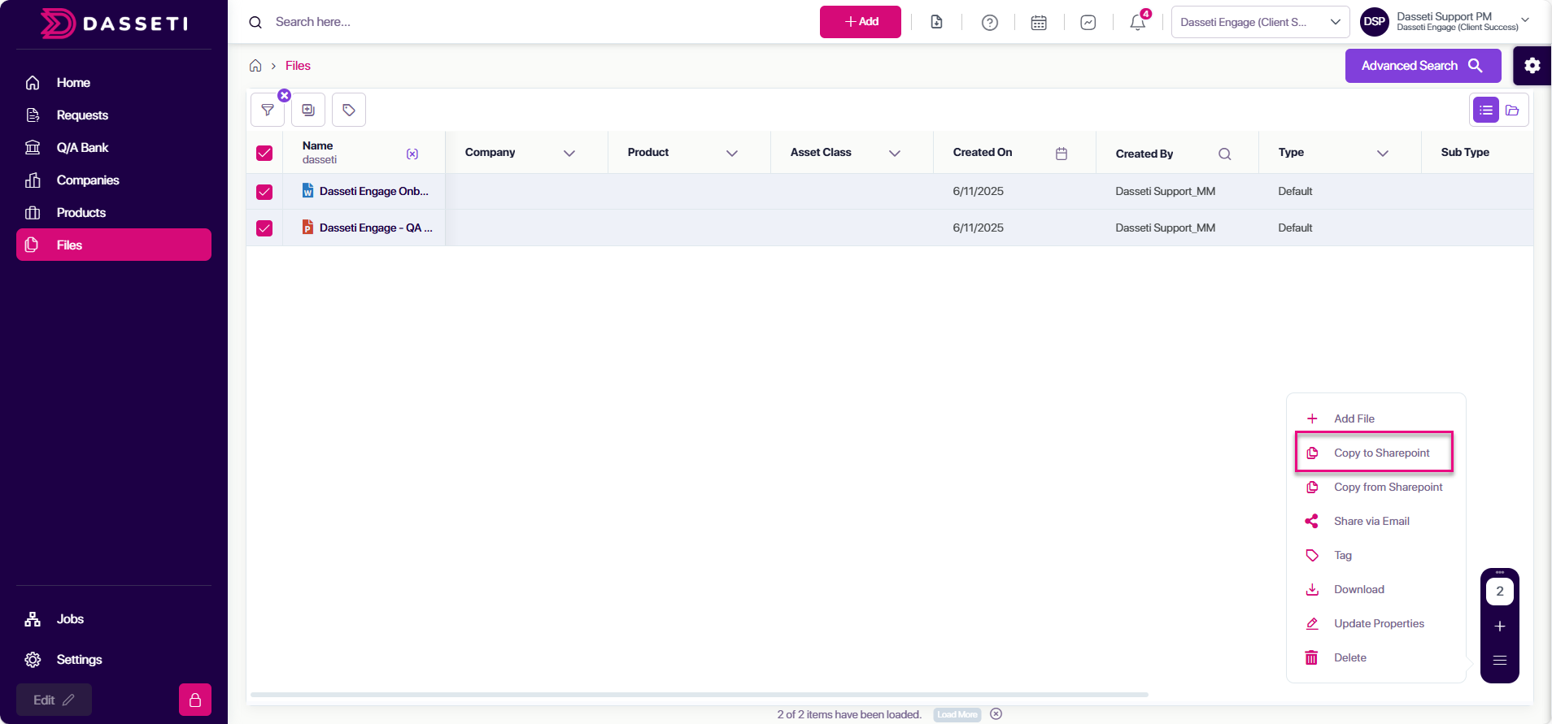The image size is (1552, 724).
Task: Open Requests in the sidebar
Action: point(114,115)
